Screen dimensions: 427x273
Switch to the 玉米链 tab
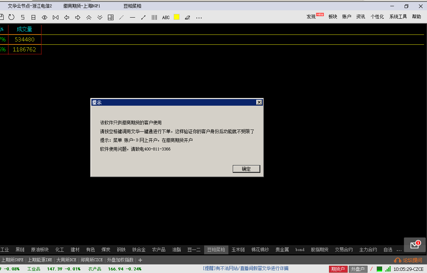click(x=238, y=250)
